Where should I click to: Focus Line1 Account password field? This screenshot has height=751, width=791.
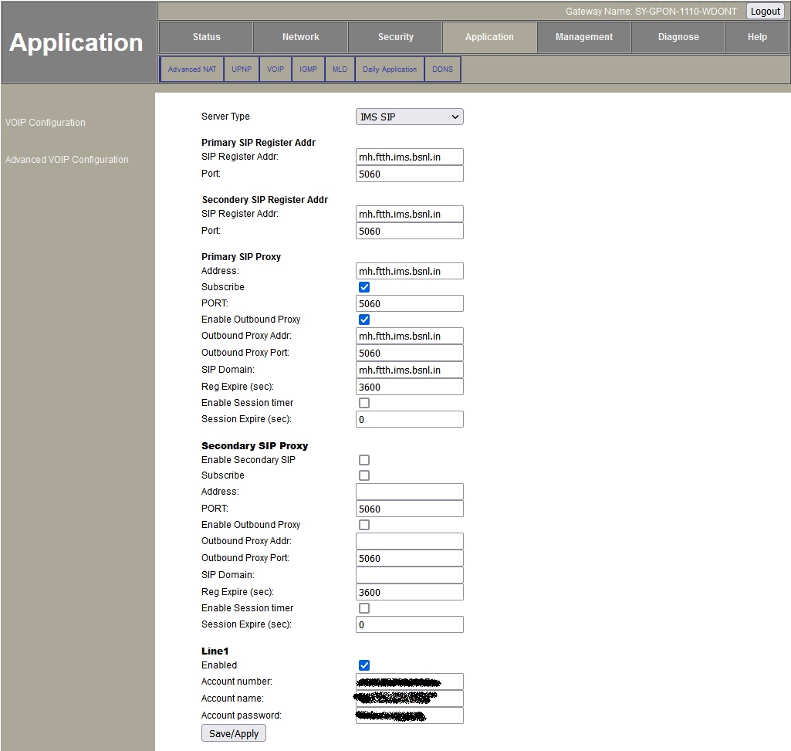409,715
